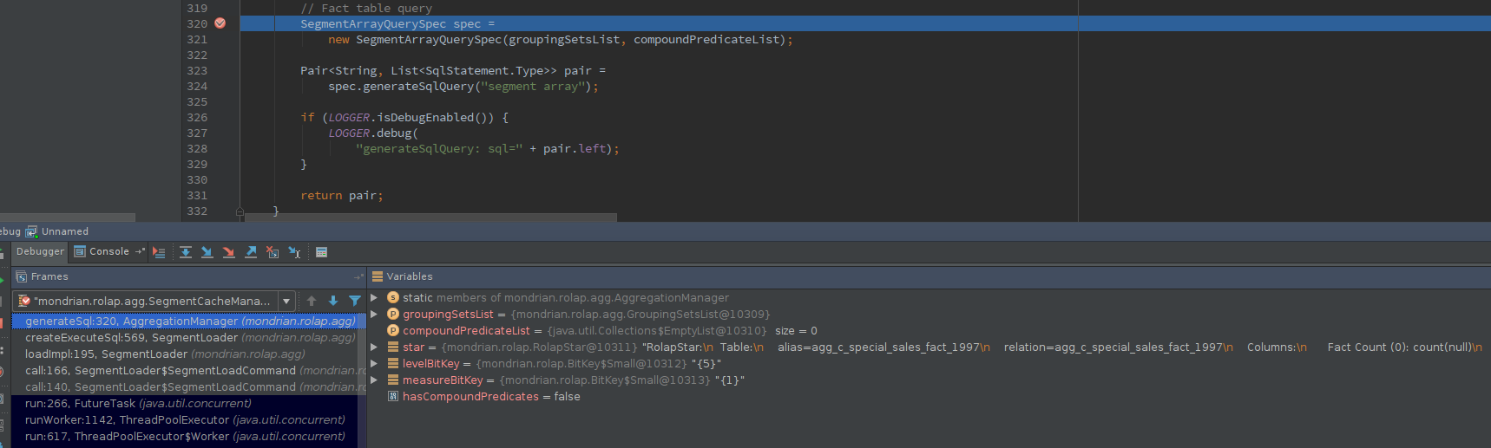Select frame loadImpl:195, SegmentLoader

tap(189, 354)
